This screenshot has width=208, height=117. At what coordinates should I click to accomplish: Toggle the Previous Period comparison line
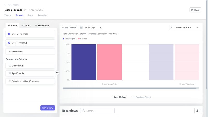click(x=141, y=97)
